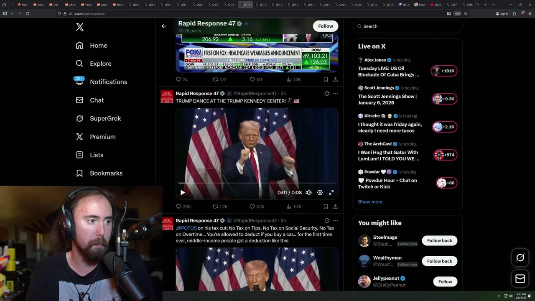The image size is (535, 301).
Task: Open Bookmarks in the sidebar
Action: (x=99, y=173)
